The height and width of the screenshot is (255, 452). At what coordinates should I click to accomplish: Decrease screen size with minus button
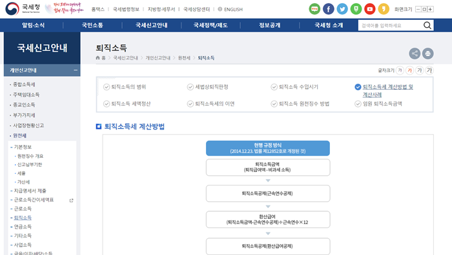pyautogui.click(x=418, y=9)
